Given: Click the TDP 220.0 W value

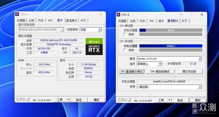Looking at the screenshot, I should pyautogui.click(x=77, y=53).
